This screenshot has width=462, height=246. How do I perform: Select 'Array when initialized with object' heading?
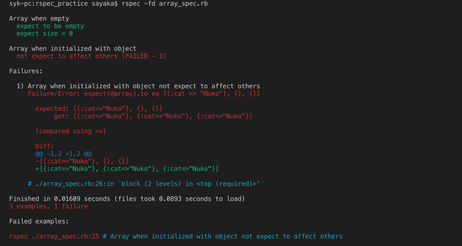click(73, 49)
